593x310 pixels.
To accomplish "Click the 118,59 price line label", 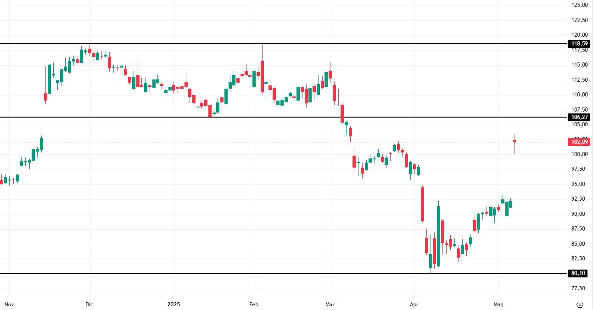I will point(579,44).
